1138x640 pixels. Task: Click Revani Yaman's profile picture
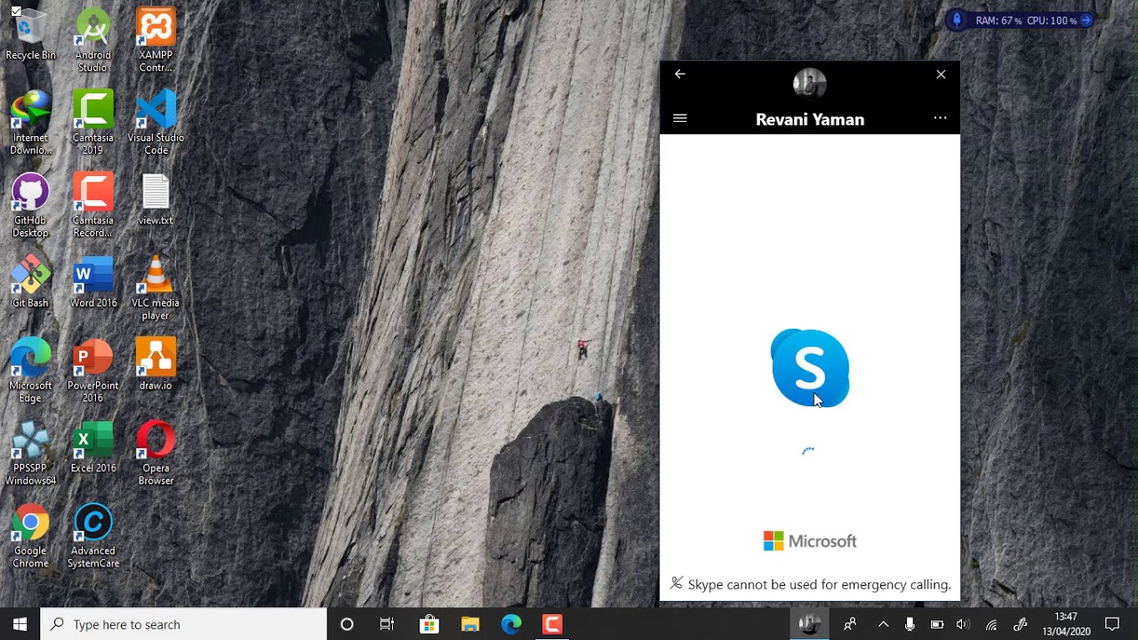810,84
